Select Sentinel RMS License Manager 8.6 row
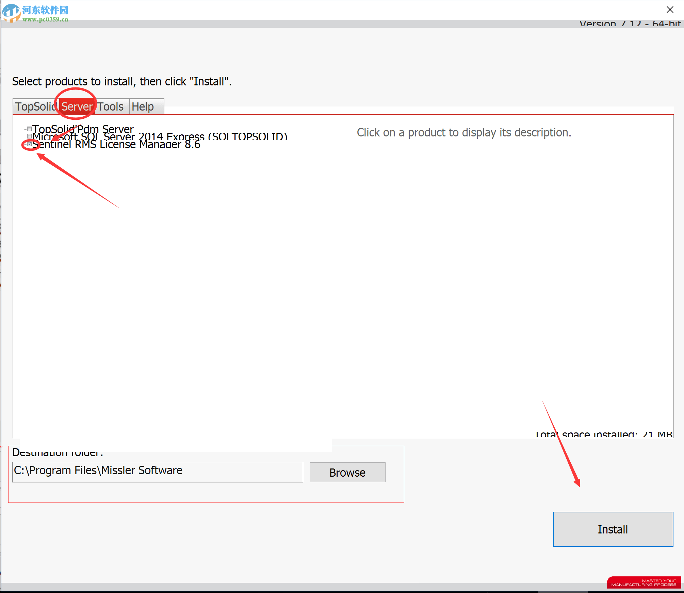684x593 pixels. (x=116, y=144)
